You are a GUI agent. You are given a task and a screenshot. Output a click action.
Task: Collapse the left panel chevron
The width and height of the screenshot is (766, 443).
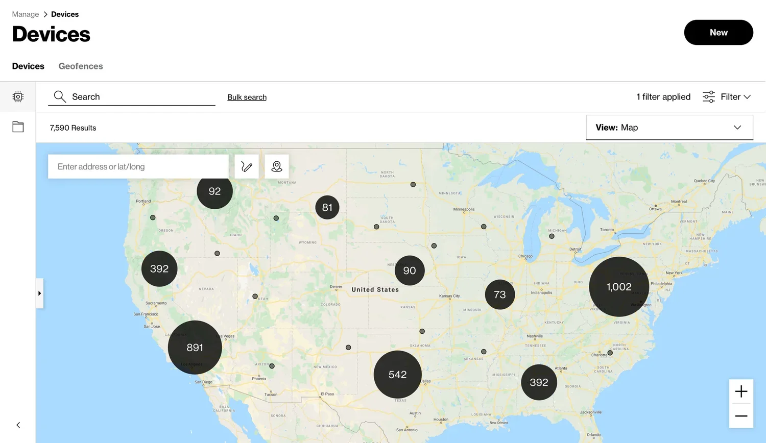point(18,425)
